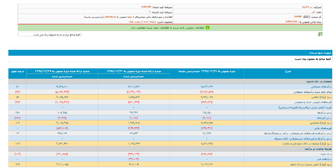
Task: Click the registered capital value 1,600,000
Action: pyautogui.click(x=146, y=7)
